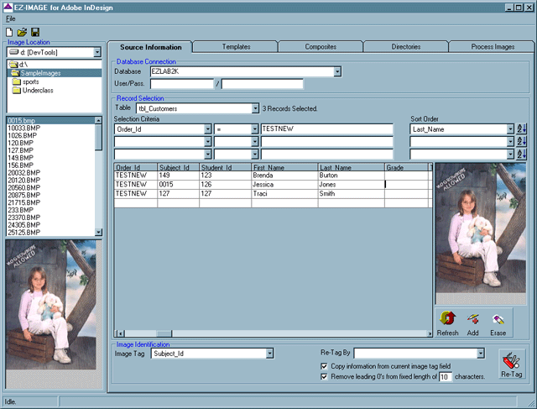Image resolution: width=537 pixels, height=409 pixels.
Task: Select the Underclass folder
Action: 33,90
